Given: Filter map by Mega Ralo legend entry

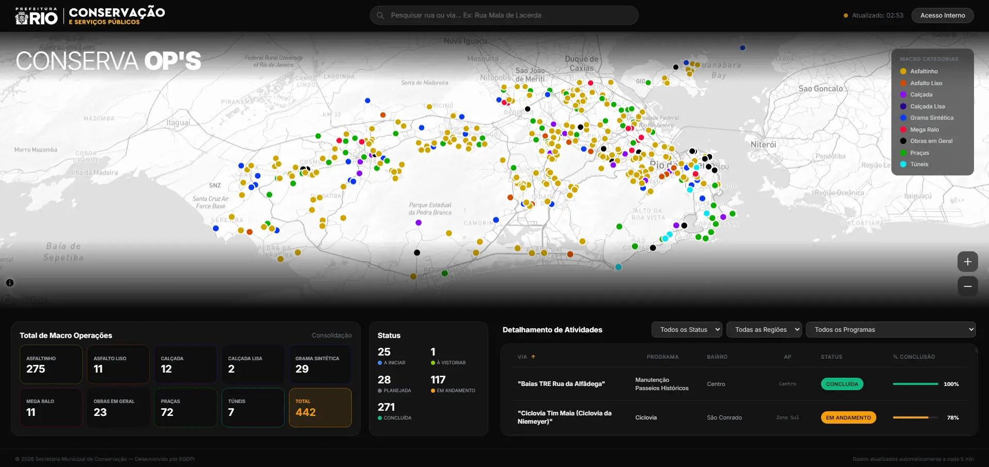Looking at the screenshot, I should (919, 130).
